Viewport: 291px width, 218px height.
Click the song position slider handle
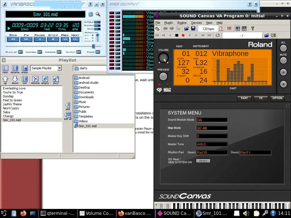point(94,46)
